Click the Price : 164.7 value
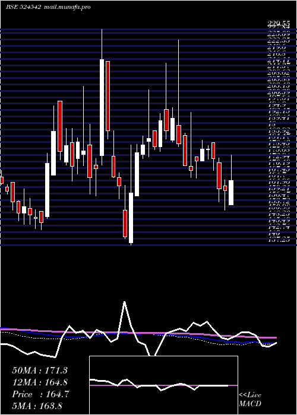Image resolution: width=297 pixels, height=415 pixels. click(x=40, y=394)
